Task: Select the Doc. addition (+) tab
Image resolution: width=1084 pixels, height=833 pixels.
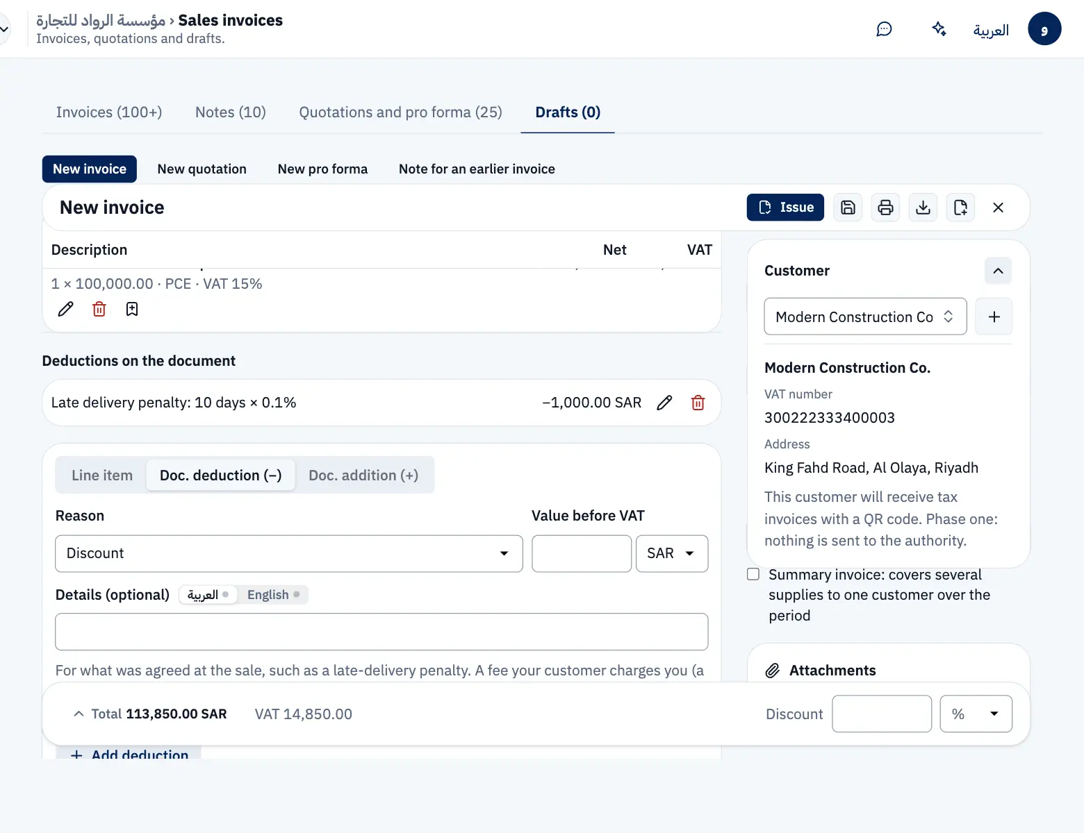Action: pyautogui.click(x=363, y=476)
